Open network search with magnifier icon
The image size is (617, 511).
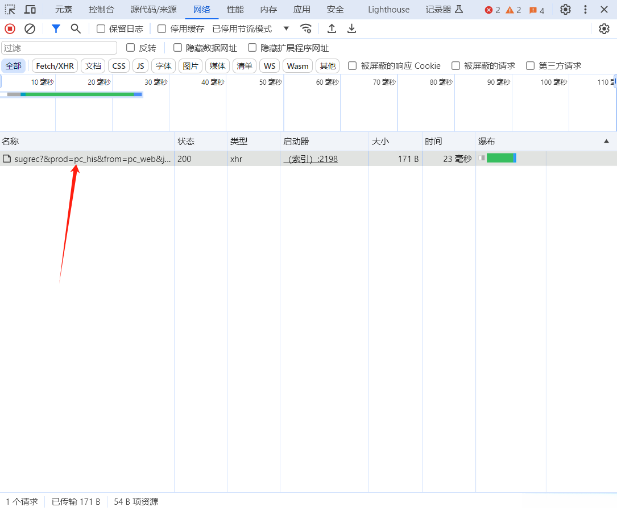tap(76, 29)
